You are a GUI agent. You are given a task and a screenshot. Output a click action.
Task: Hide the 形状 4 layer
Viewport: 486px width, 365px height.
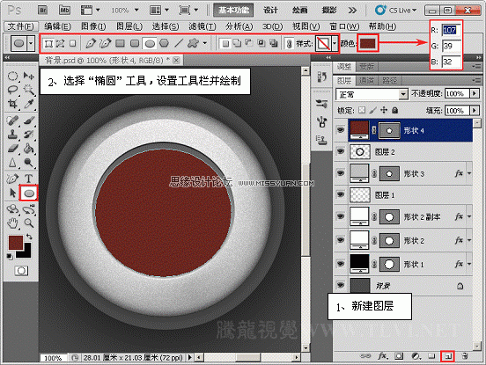pyautogui.click(x=341, y=130)
